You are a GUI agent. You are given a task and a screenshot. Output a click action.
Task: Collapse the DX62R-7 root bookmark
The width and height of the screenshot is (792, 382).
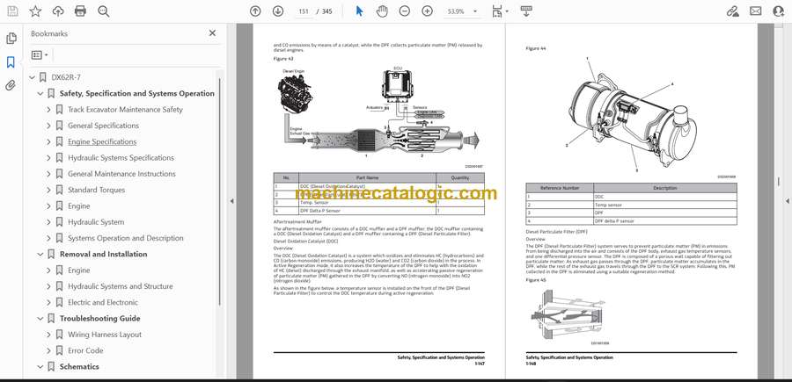(33, 77)
